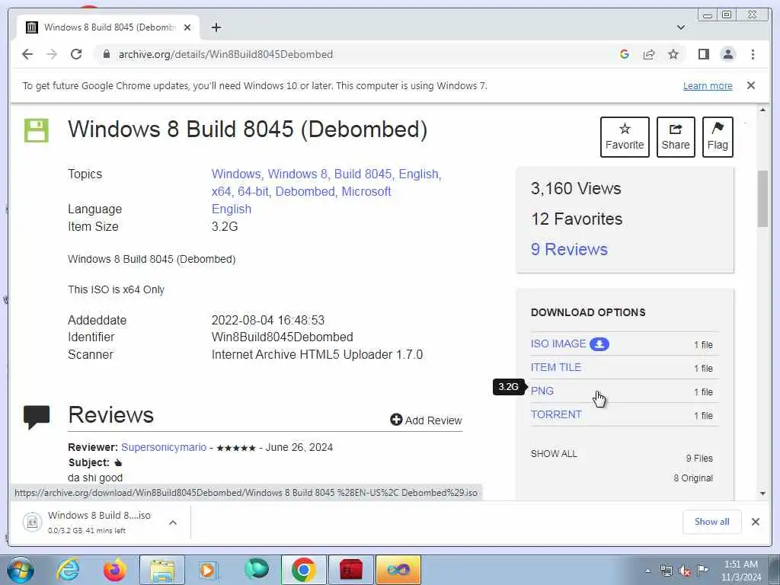This screenshot has height=585, width=780.
Task: Click the English language link
Action: (x=232, y=209)
